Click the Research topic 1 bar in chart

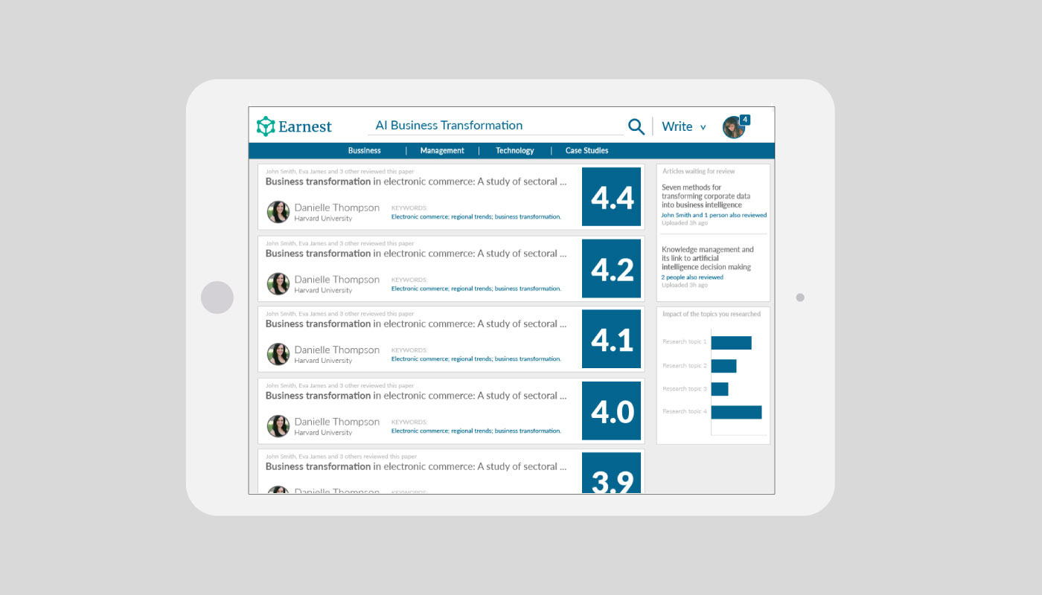[x=731, y=343]
